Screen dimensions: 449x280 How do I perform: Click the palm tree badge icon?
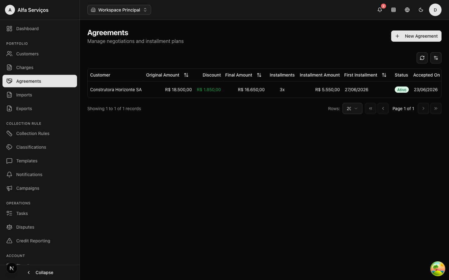pyautogui.click(x=438, y=269)
